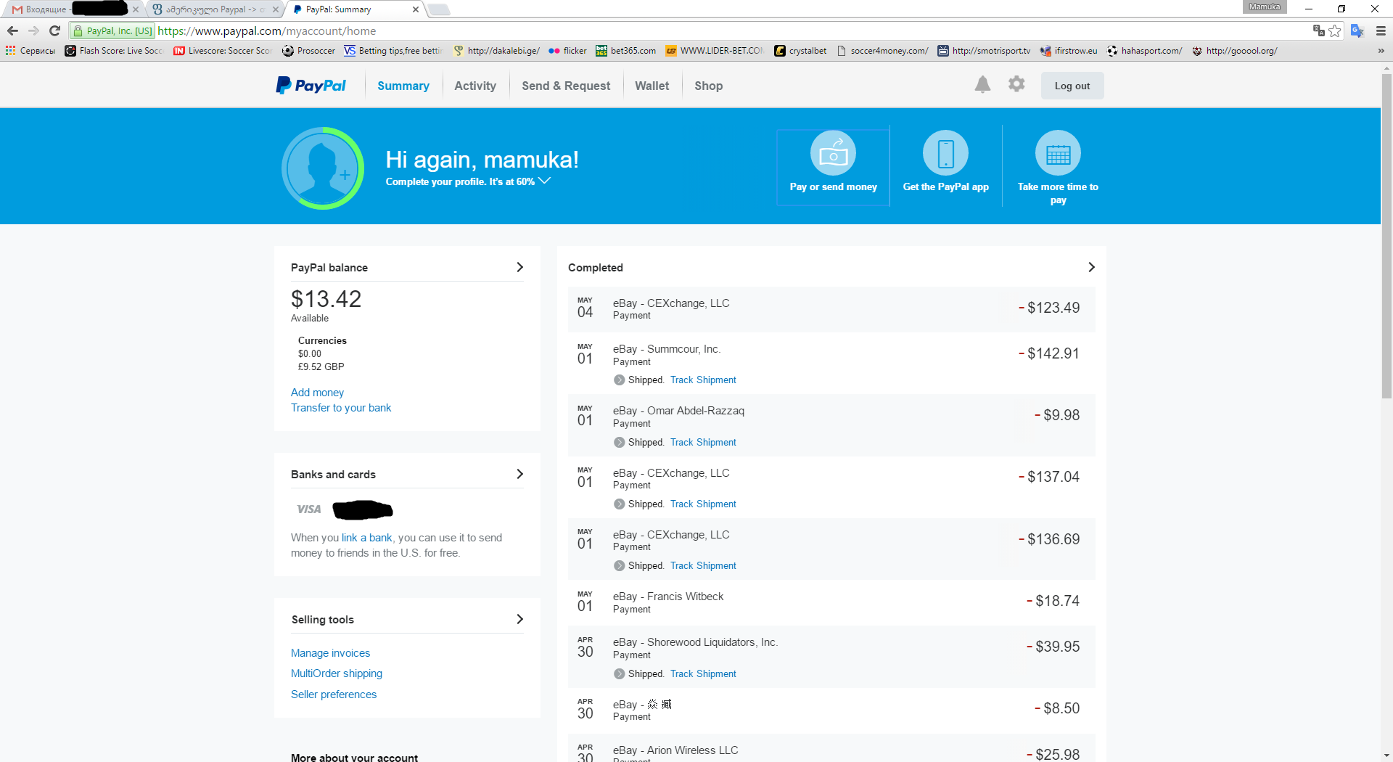Click the -$137.04 CEXchange payment amount
The image size is (1393, 762).
1049,477
